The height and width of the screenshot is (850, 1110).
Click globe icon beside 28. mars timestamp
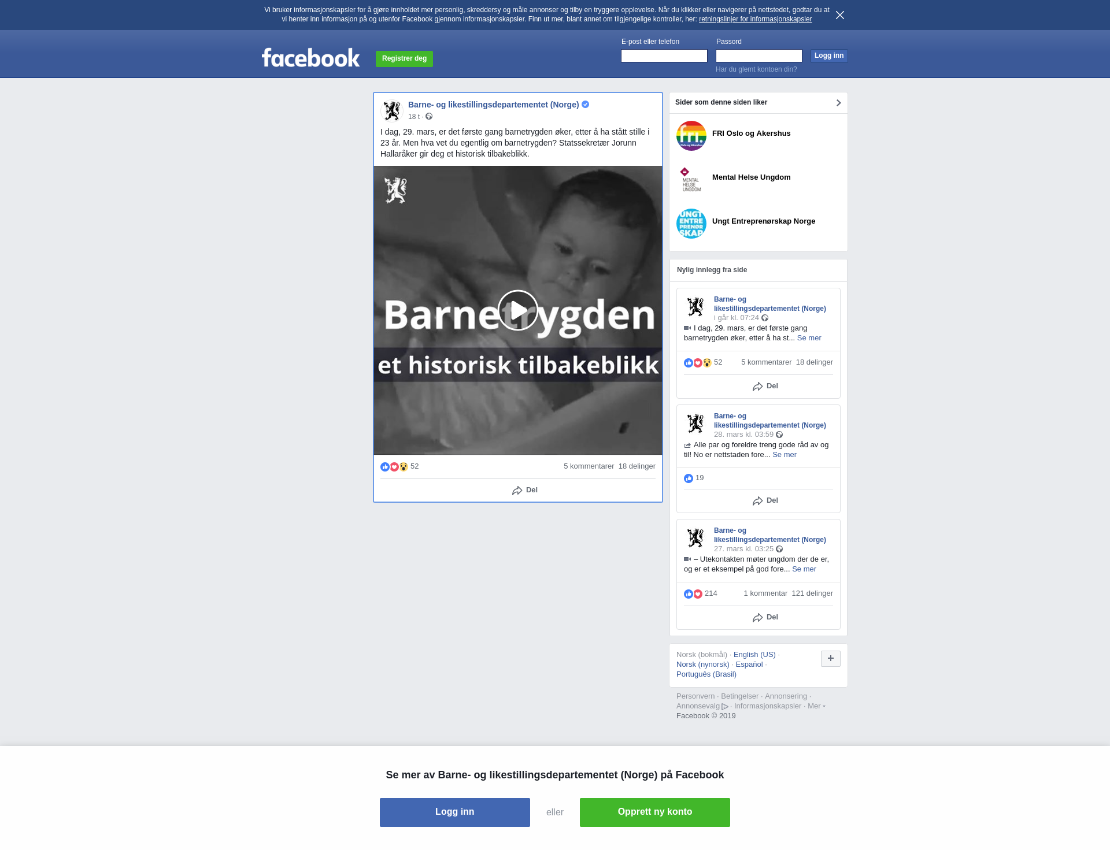[x=779, y=435]
